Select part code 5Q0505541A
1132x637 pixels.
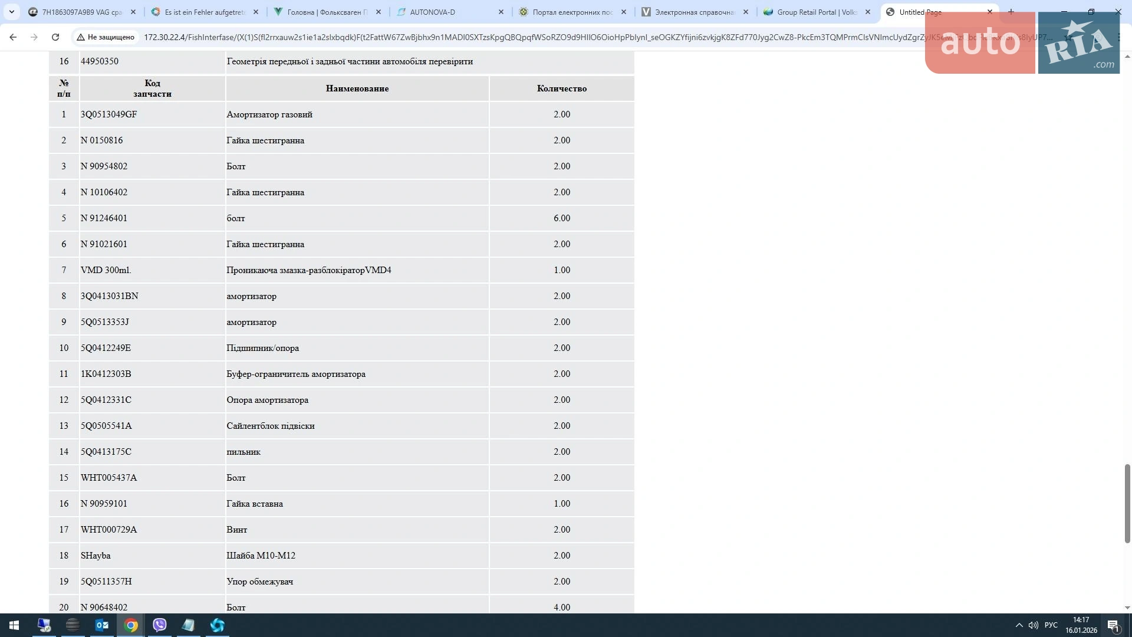coord(106,426)
